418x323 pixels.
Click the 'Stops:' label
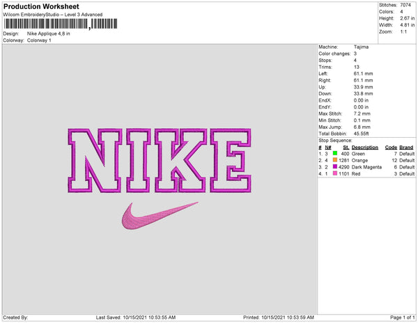325,60
